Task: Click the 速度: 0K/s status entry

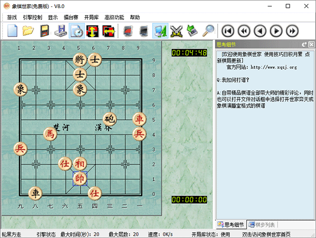Action: click(x=161, y=234)
